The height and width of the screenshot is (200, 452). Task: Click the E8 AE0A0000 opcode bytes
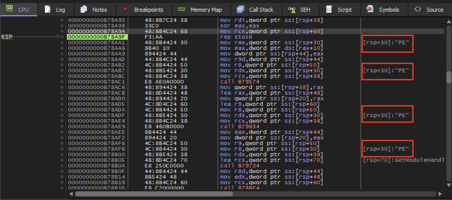(x=164, y=82)
